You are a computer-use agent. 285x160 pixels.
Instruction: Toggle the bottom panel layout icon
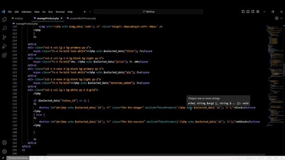(x=248, y=12)
